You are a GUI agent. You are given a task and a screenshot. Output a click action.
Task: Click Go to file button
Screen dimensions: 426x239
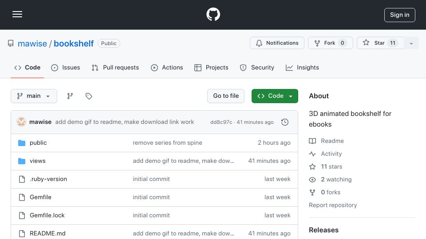click(x=226, y=96)
